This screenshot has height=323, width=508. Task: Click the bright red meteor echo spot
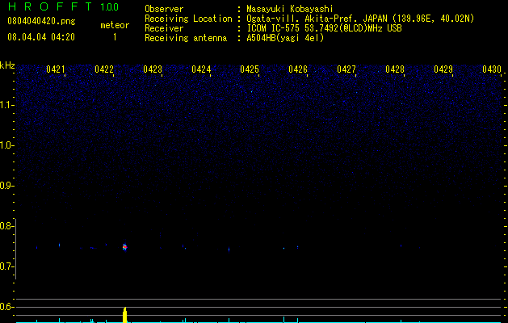point(124,247)
